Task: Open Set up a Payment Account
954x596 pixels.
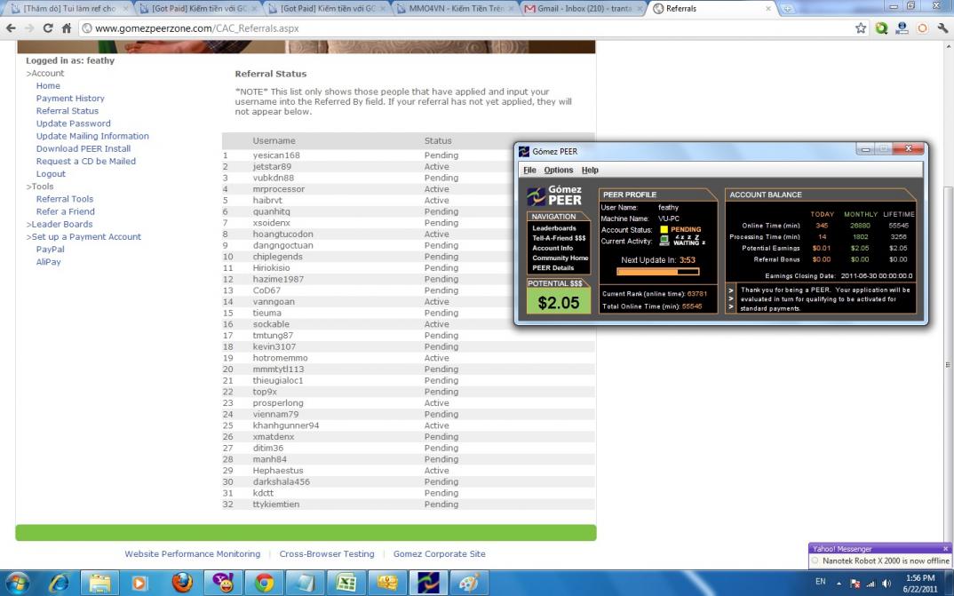Action: [x=86, y=236]
